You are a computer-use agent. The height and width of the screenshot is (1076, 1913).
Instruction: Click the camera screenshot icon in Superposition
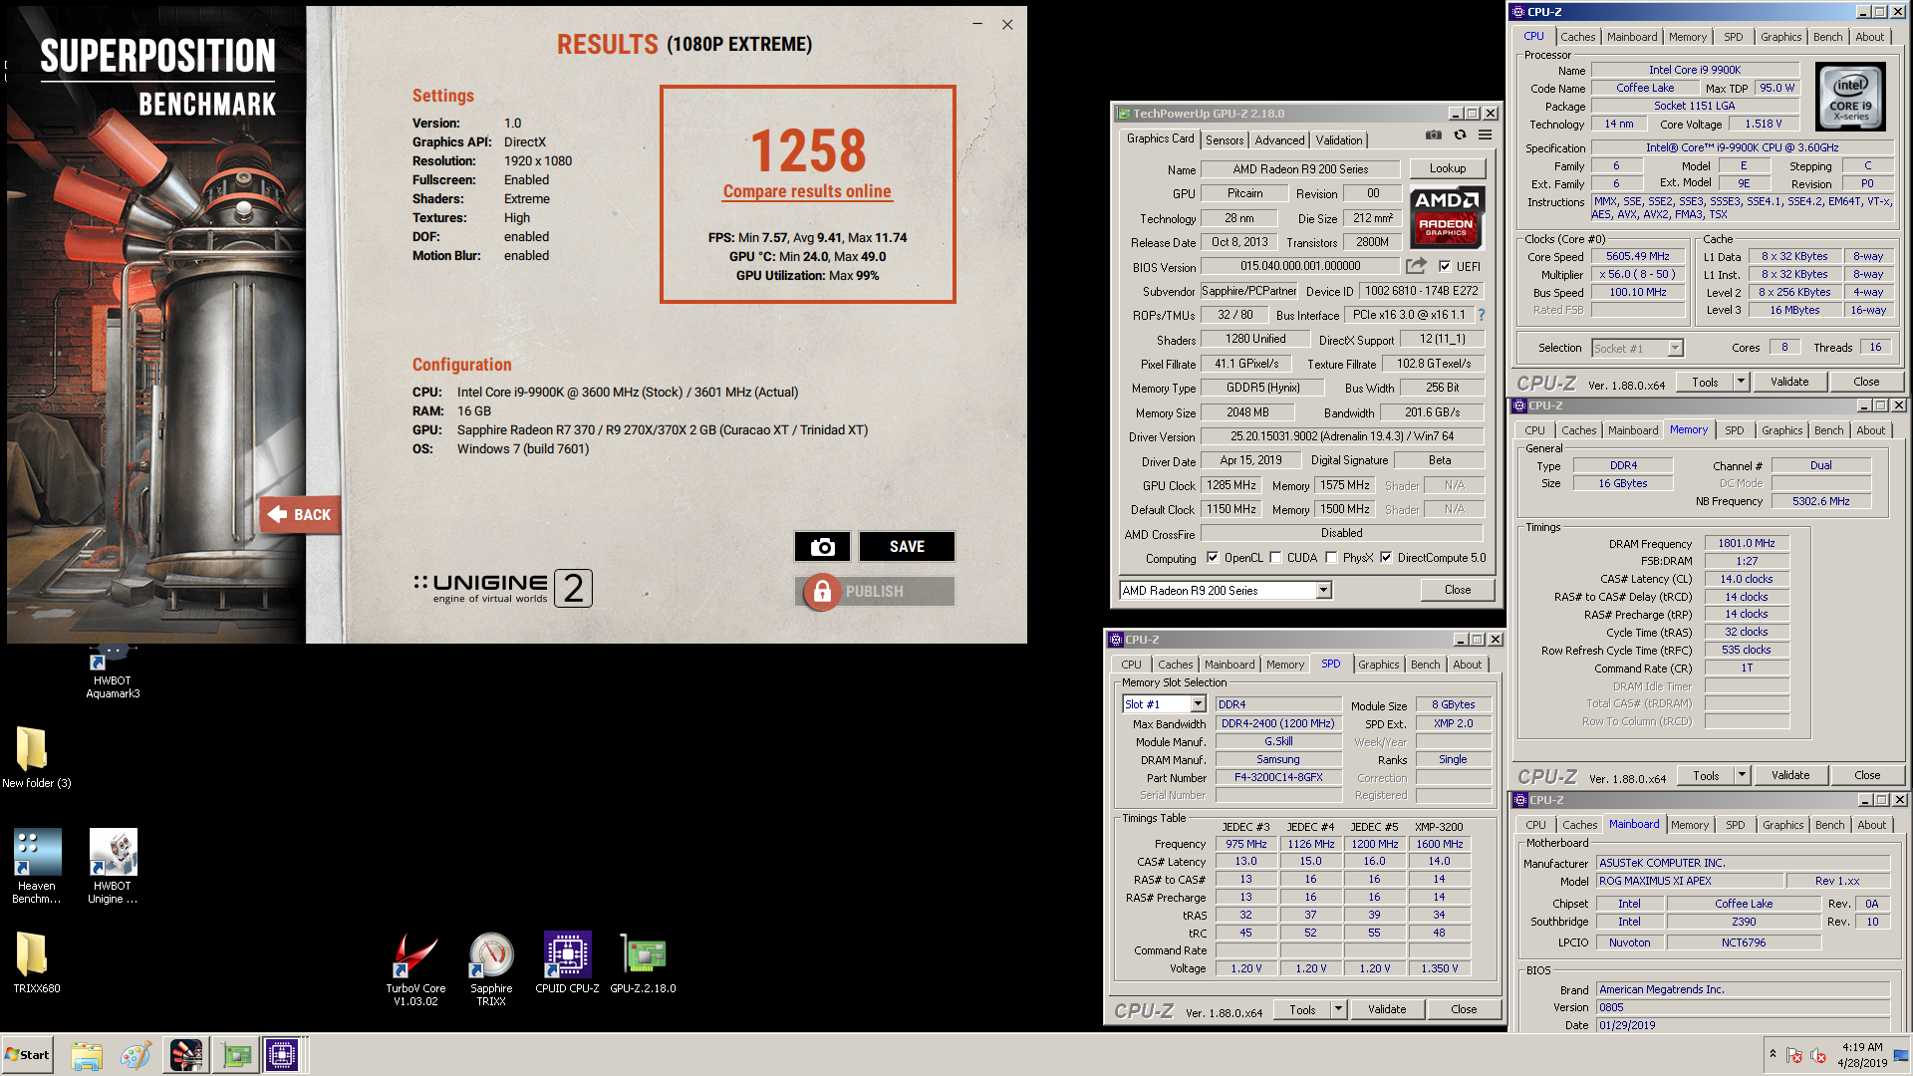[x=822, y=546]
